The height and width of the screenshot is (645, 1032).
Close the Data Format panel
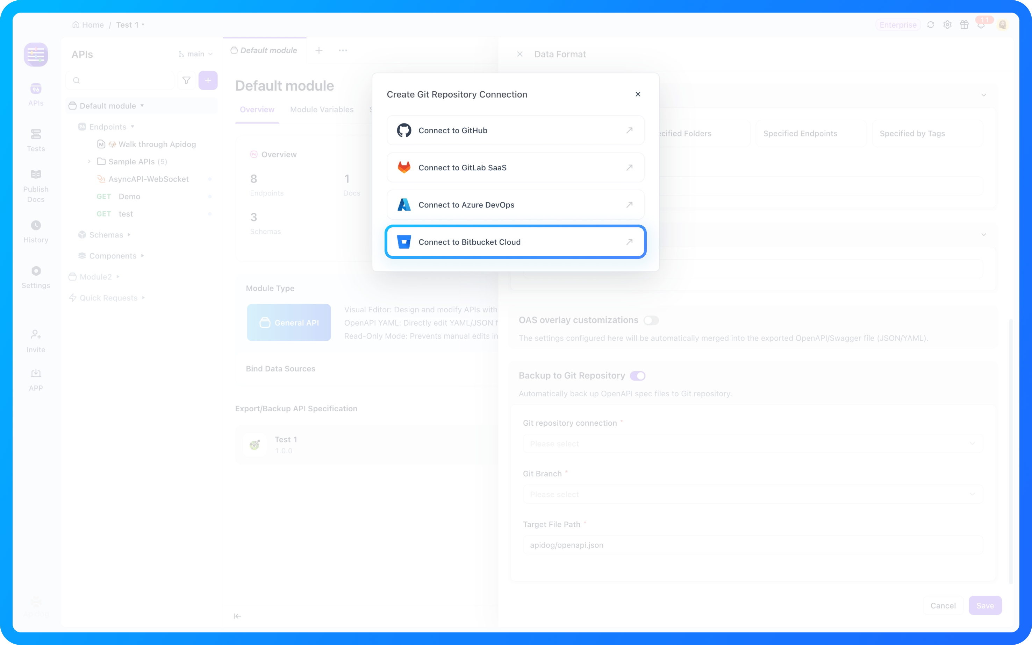coord(519,54)
